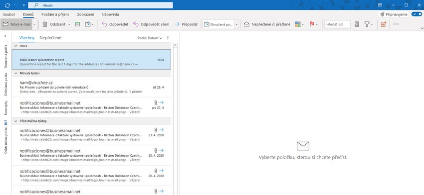Switch to the Domů ribbon tab
The width and height of the screenshot is (424, 195).
[28, 14]
